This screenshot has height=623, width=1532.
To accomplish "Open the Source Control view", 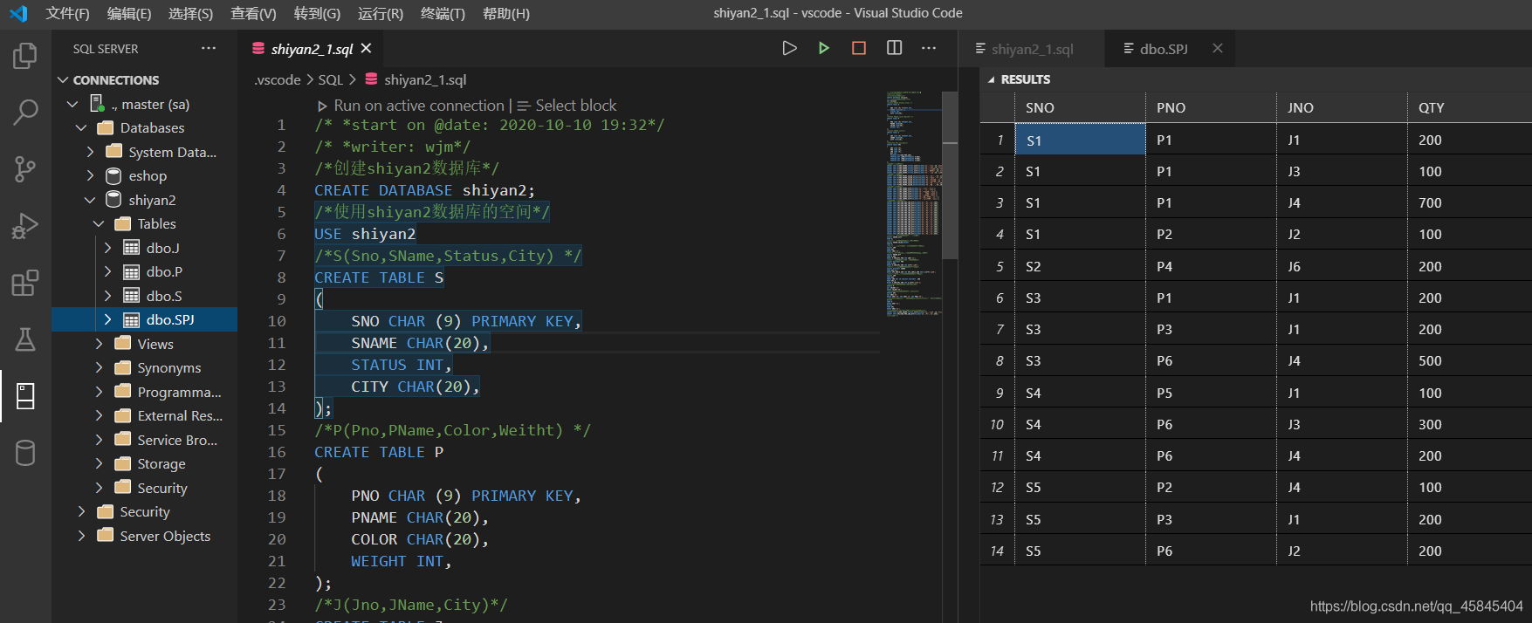I will [x=25, y=168].
